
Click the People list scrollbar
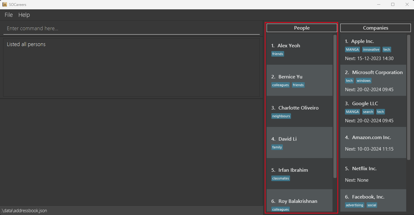(335, 106)
